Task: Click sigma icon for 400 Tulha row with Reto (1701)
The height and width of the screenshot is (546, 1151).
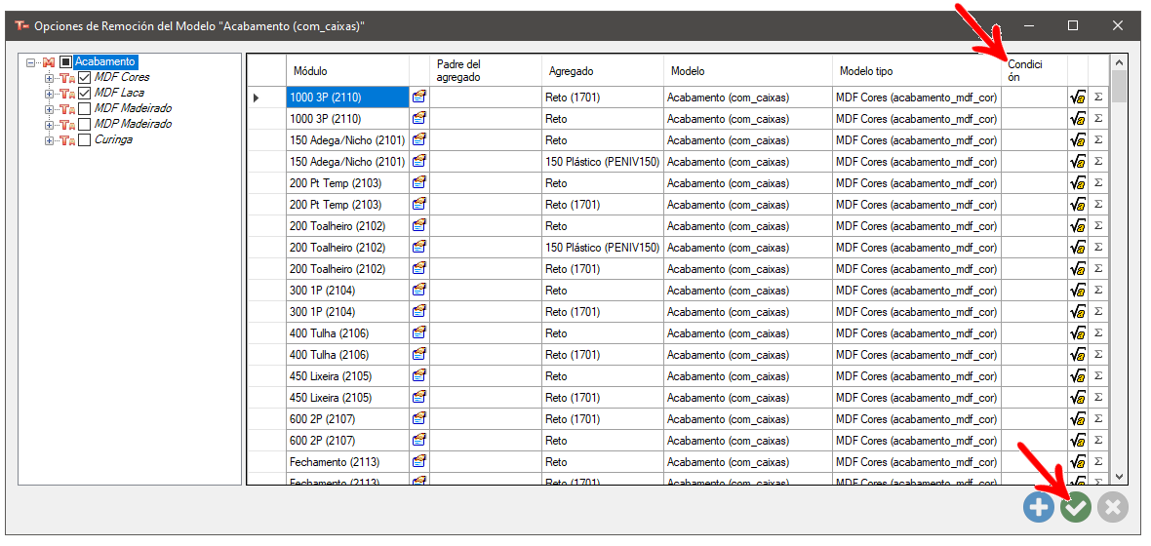Action: coord(1098,355)
